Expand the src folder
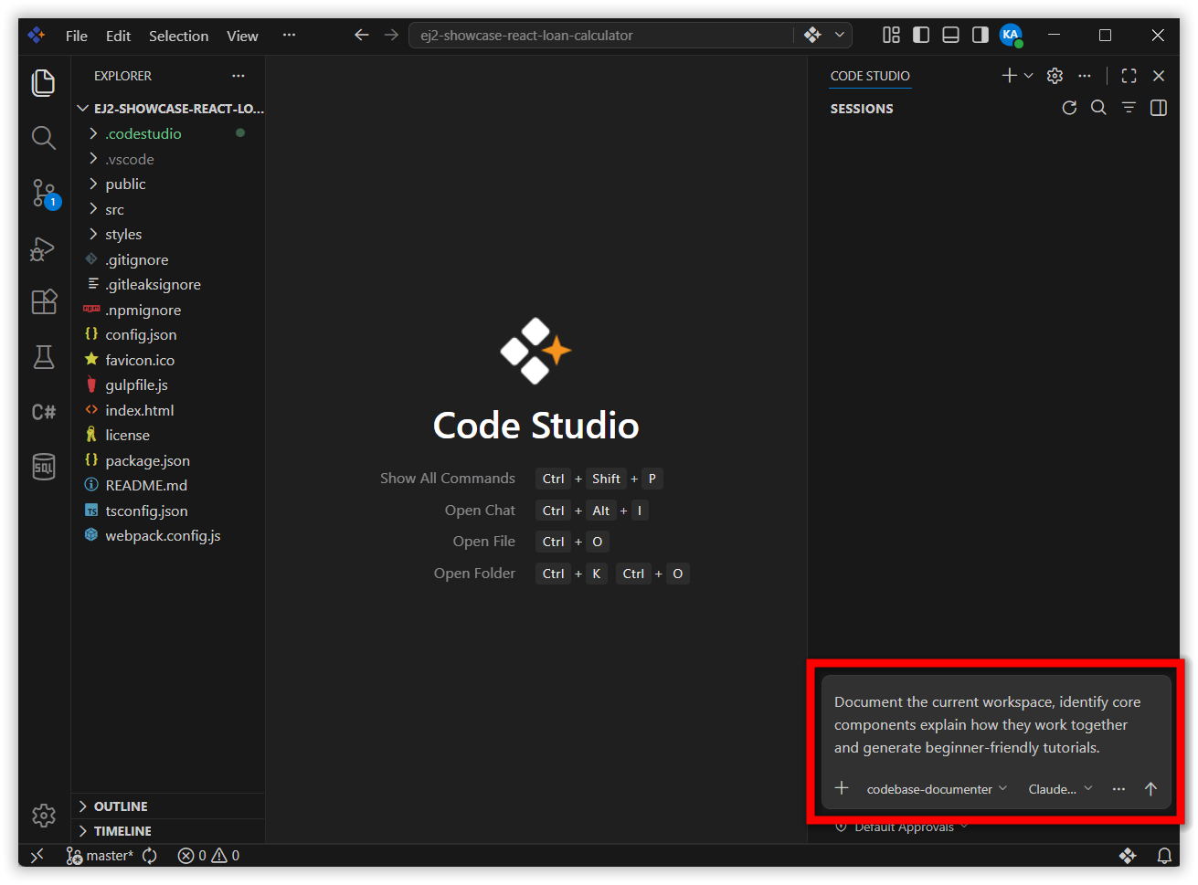The height and width of the screenshot is (885, 1198). click(114, 209)
